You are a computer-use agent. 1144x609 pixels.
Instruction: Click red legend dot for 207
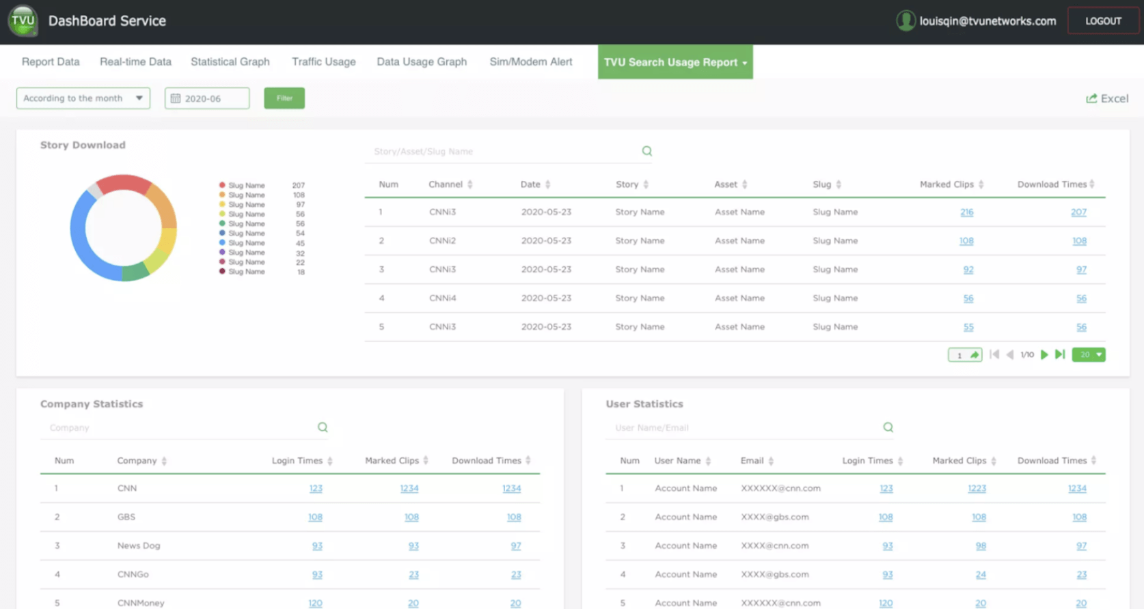(x=222, y=185)
